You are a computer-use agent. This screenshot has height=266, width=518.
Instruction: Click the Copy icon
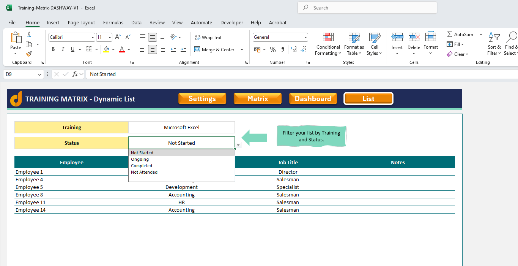(29, 44)
